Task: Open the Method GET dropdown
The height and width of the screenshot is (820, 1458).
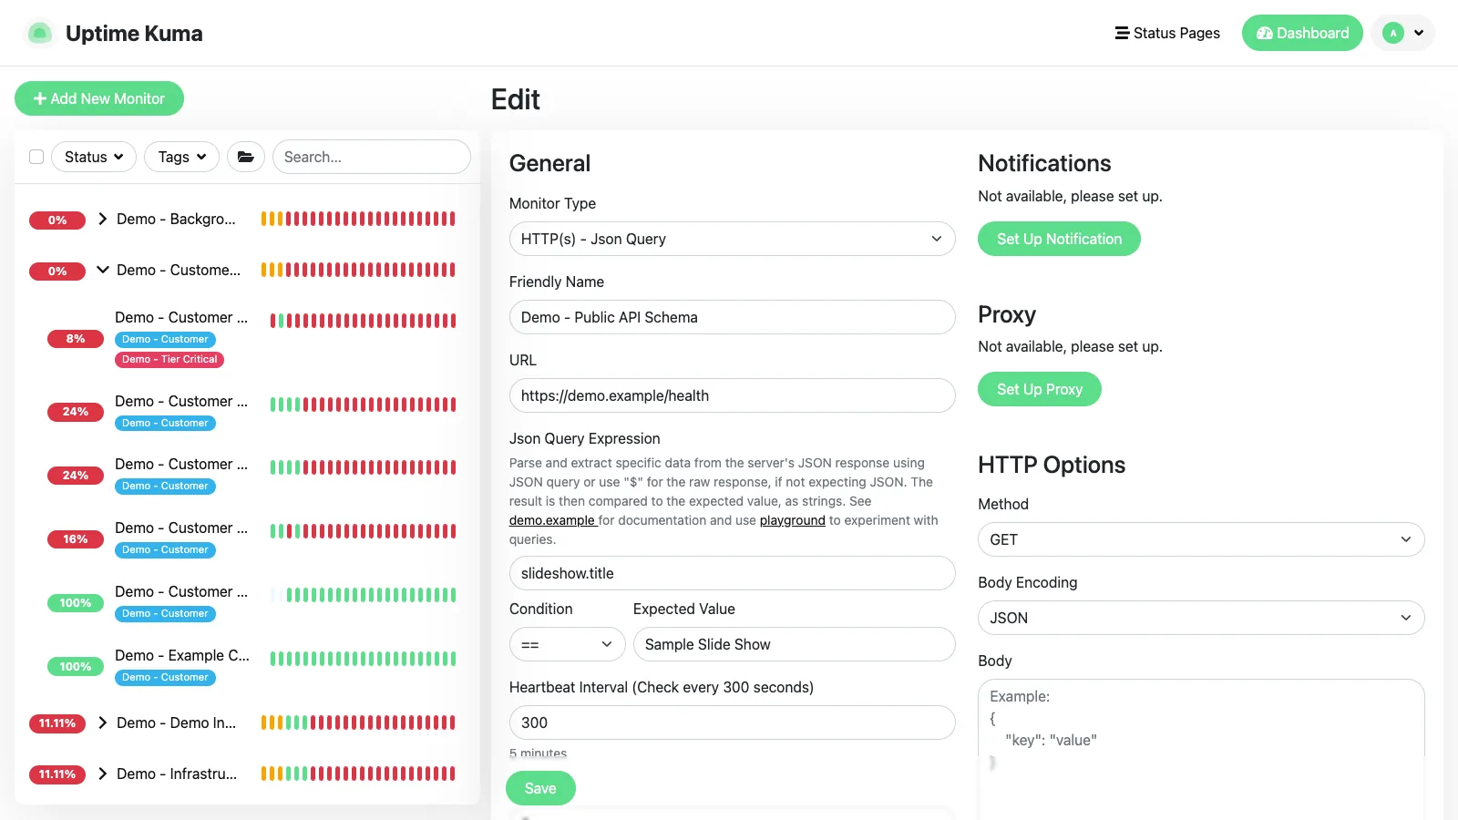Action: tap(1201, 539)
